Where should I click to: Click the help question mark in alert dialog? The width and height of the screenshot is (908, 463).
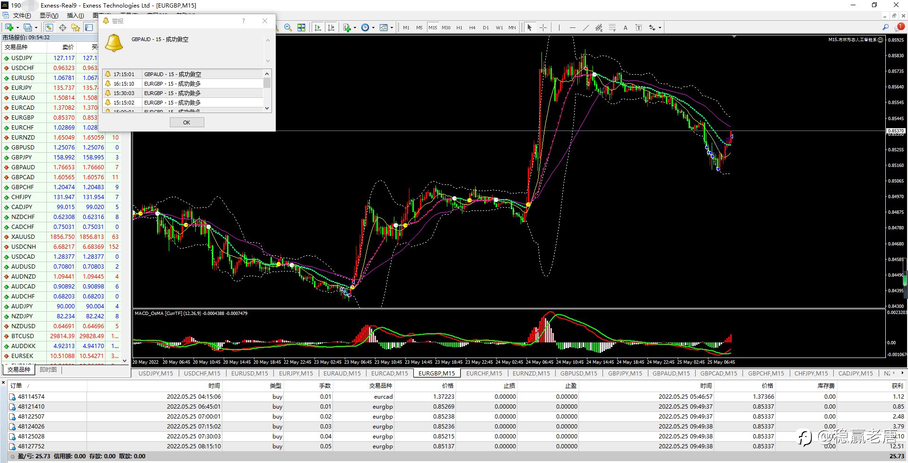pyautogui.click(x=244, y=21)
